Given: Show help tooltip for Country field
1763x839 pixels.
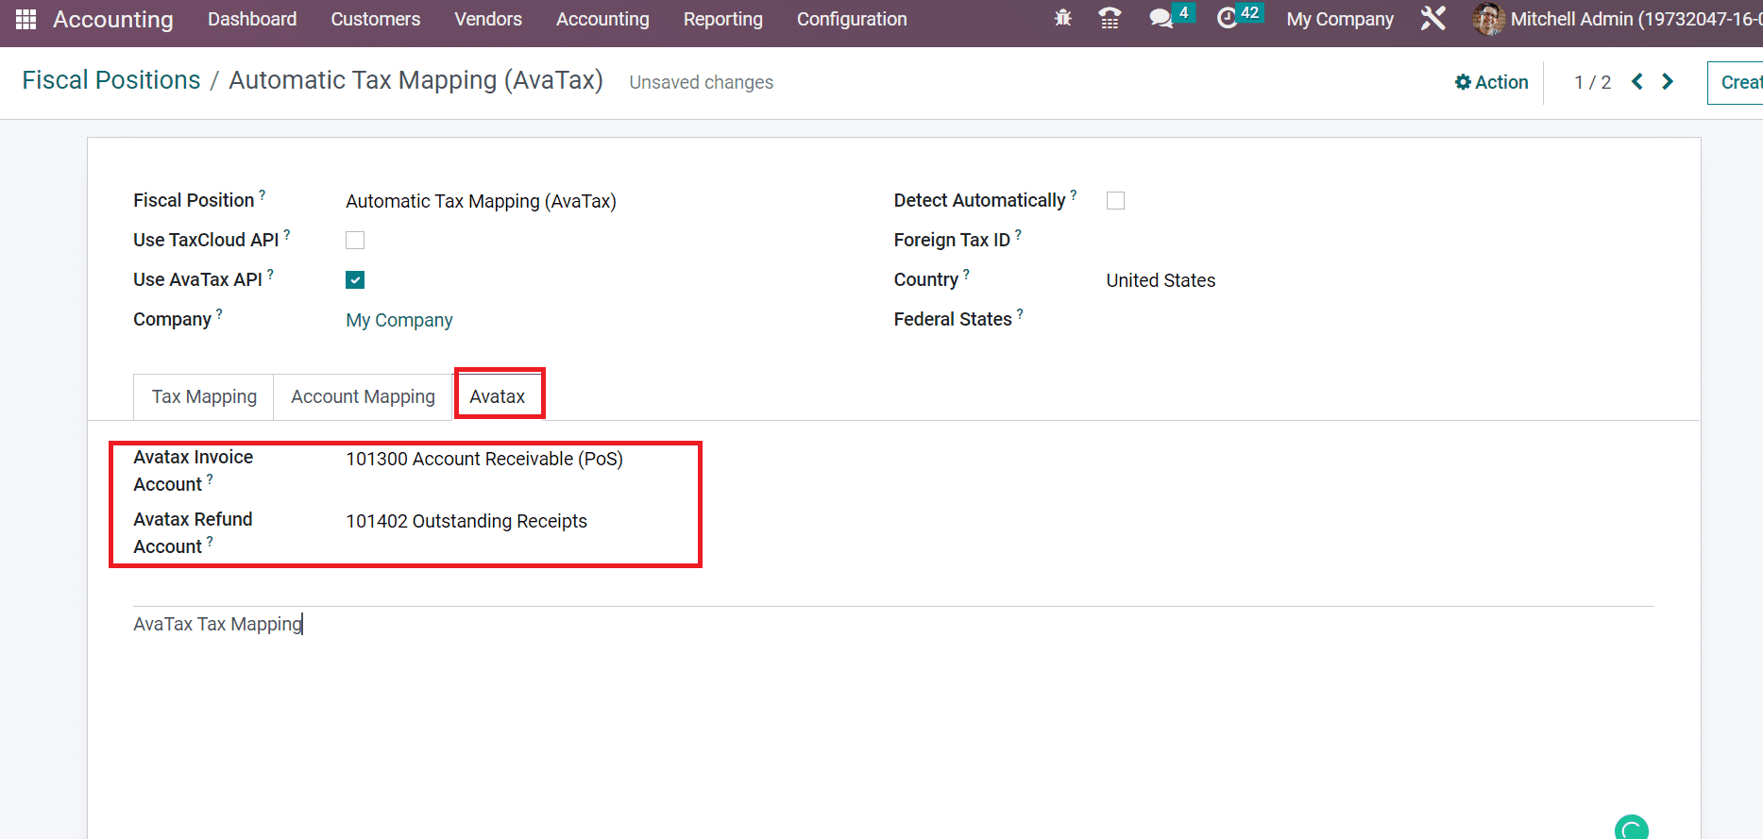Looking at the screenshot, I should click(x=966, y=274).
